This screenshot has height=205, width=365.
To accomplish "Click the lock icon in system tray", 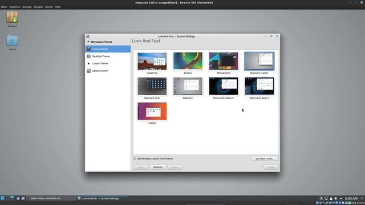I will [331, 198].
